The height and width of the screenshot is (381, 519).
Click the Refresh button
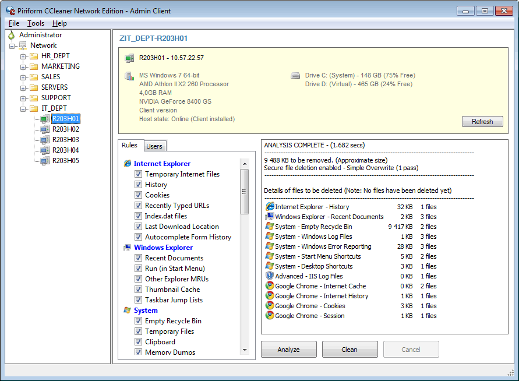point(482,122)
